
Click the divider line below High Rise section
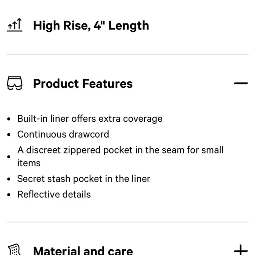tap(127, 54)
